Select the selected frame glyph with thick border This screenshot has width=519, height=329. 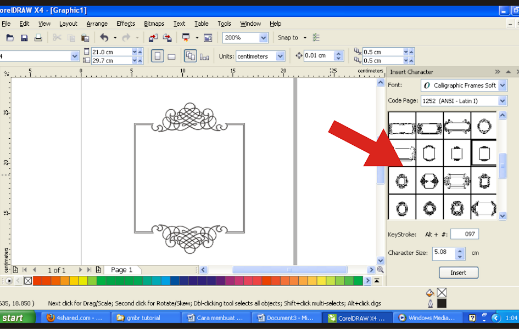click(x=484, y=153)
